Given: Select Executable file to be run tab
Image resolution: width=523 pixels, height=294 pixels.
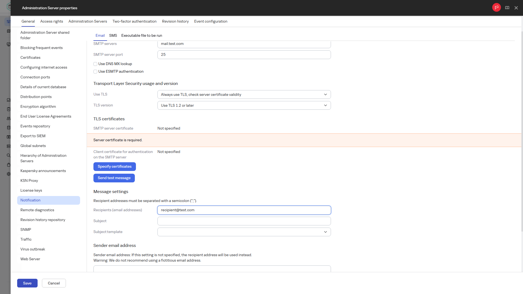Looking at the screenshot, I should [142, 36].
